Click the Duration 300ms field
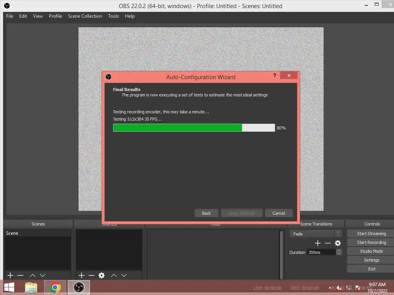 [321, 252]
